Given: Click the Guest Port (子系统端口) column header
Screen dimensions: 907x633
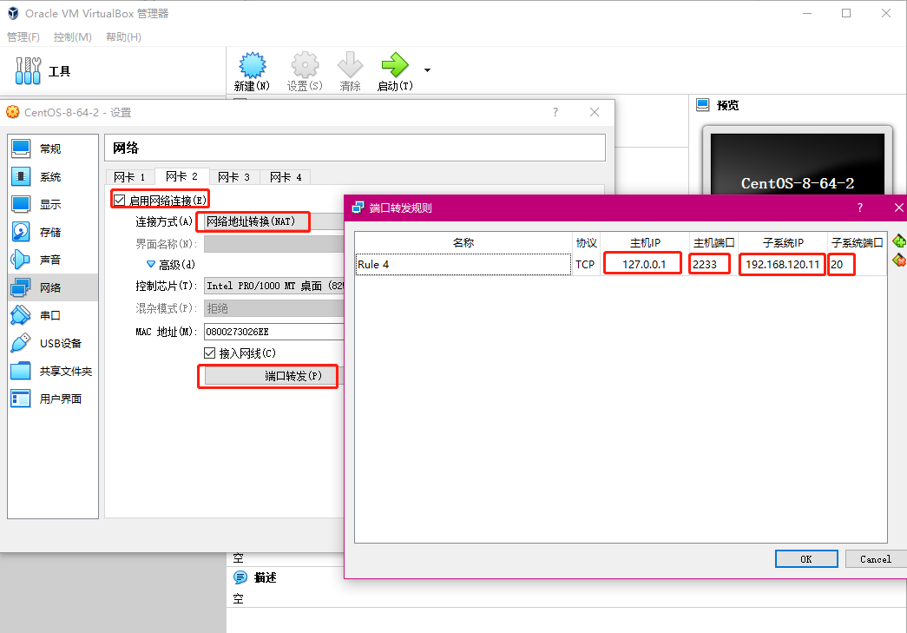Looking at the screenshot, I should [857, 242].
